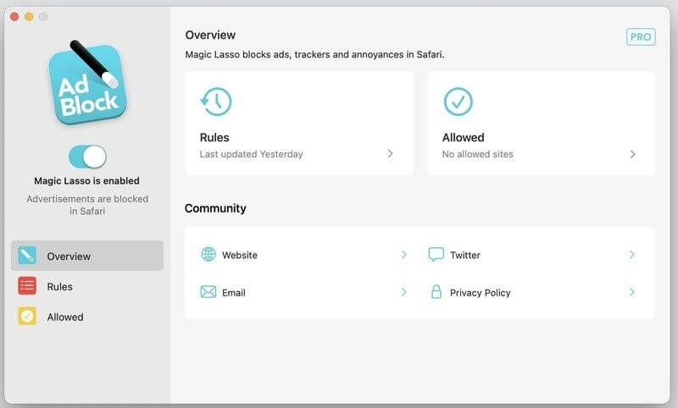Expand Allowed card via its chevron

tap(632, 154)
